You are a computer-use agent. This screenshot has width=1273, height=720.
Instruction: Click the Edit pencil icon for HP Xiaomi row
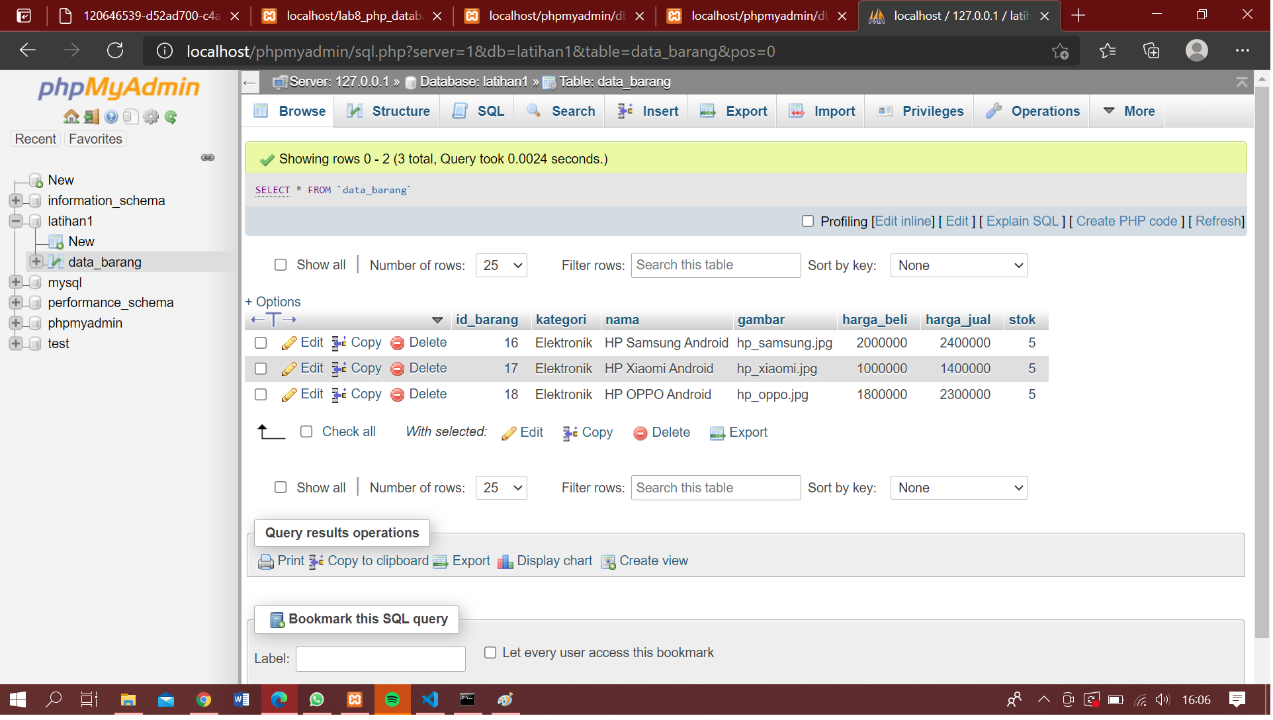point(288,369)
